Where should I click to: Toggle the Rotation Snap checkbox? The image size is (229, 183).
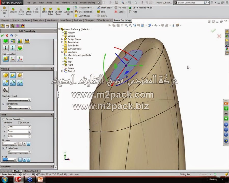click(x=4, y=148)
